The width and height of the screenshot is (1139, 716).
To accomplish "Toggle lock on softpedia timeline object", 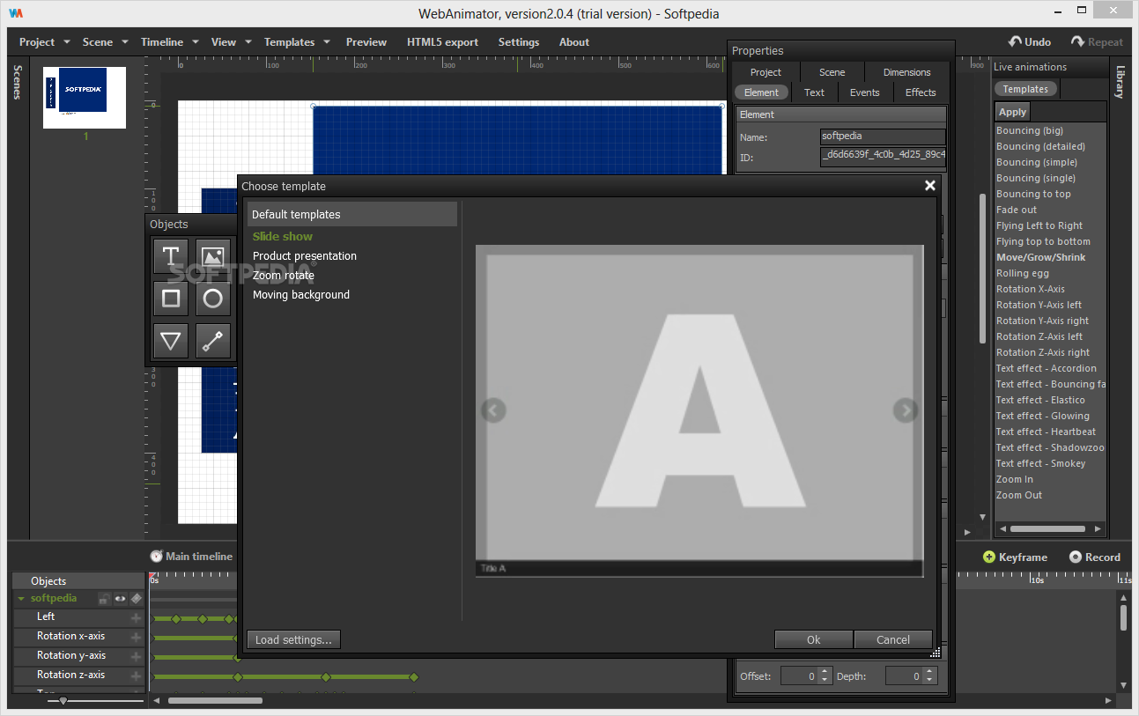I will tap(104, 599).
